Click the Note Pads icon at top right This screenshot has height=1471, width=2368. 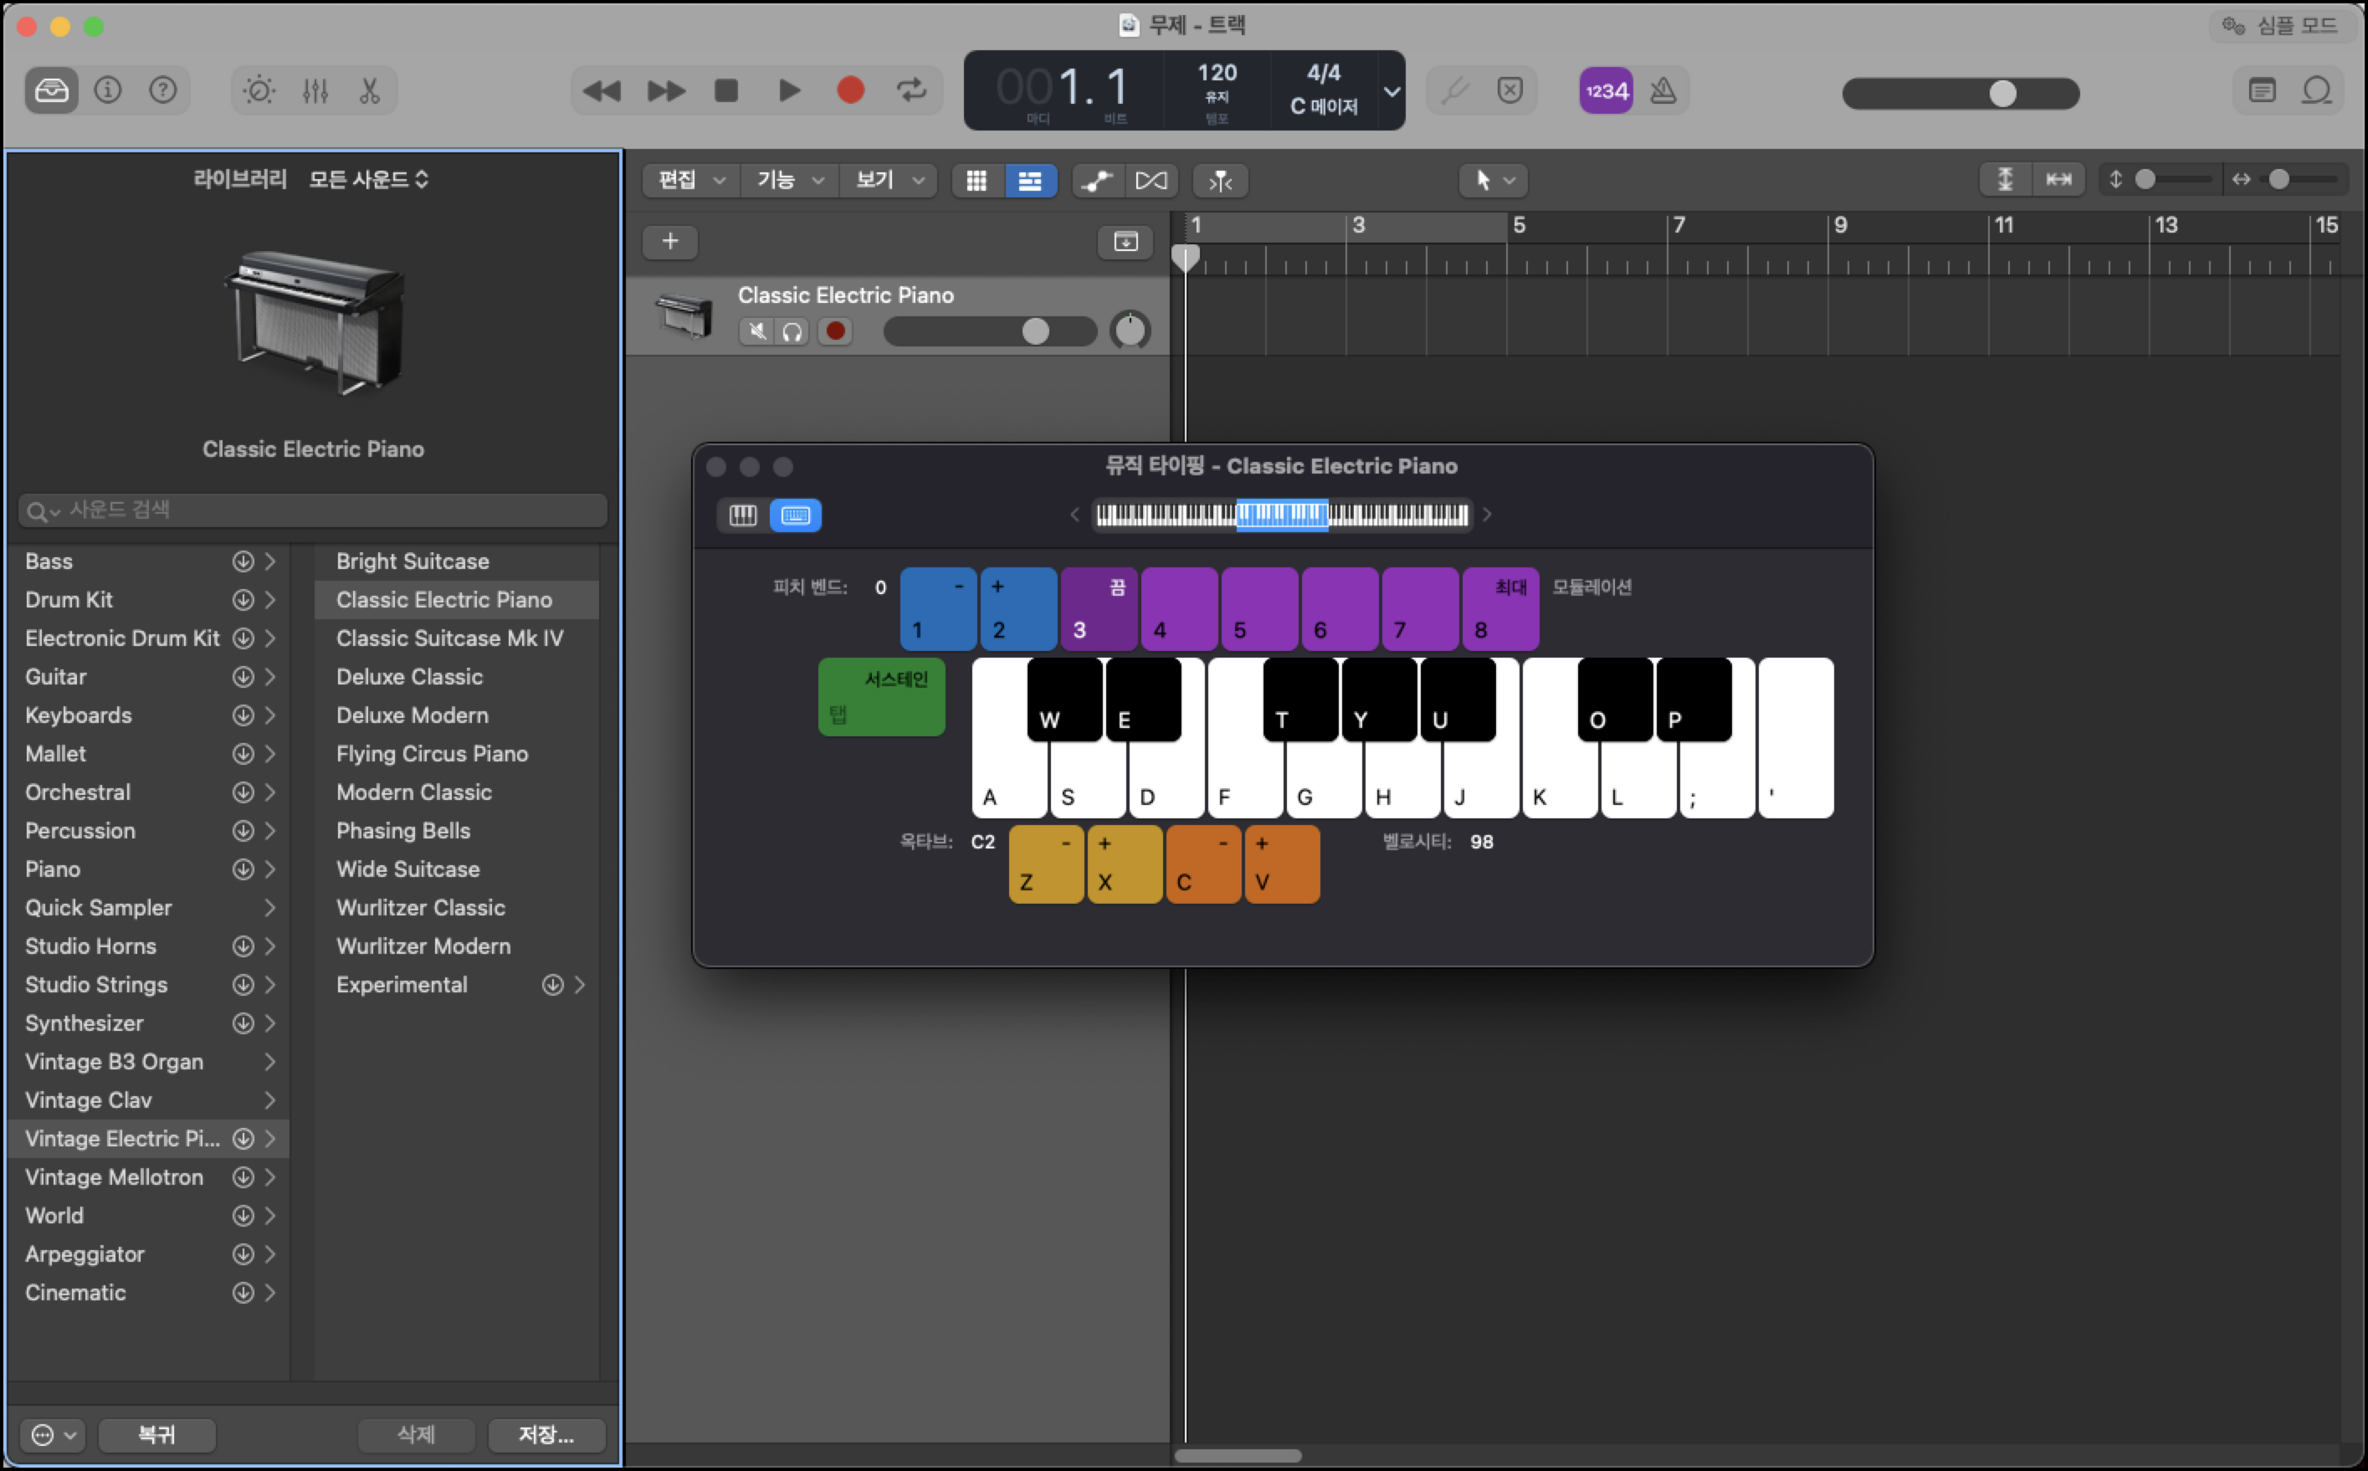(x=2262, y=90)
